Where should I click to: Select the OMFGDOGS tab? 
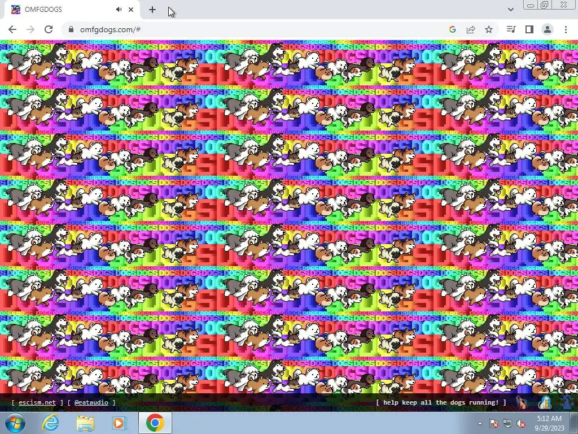click(x=72, y=10)
